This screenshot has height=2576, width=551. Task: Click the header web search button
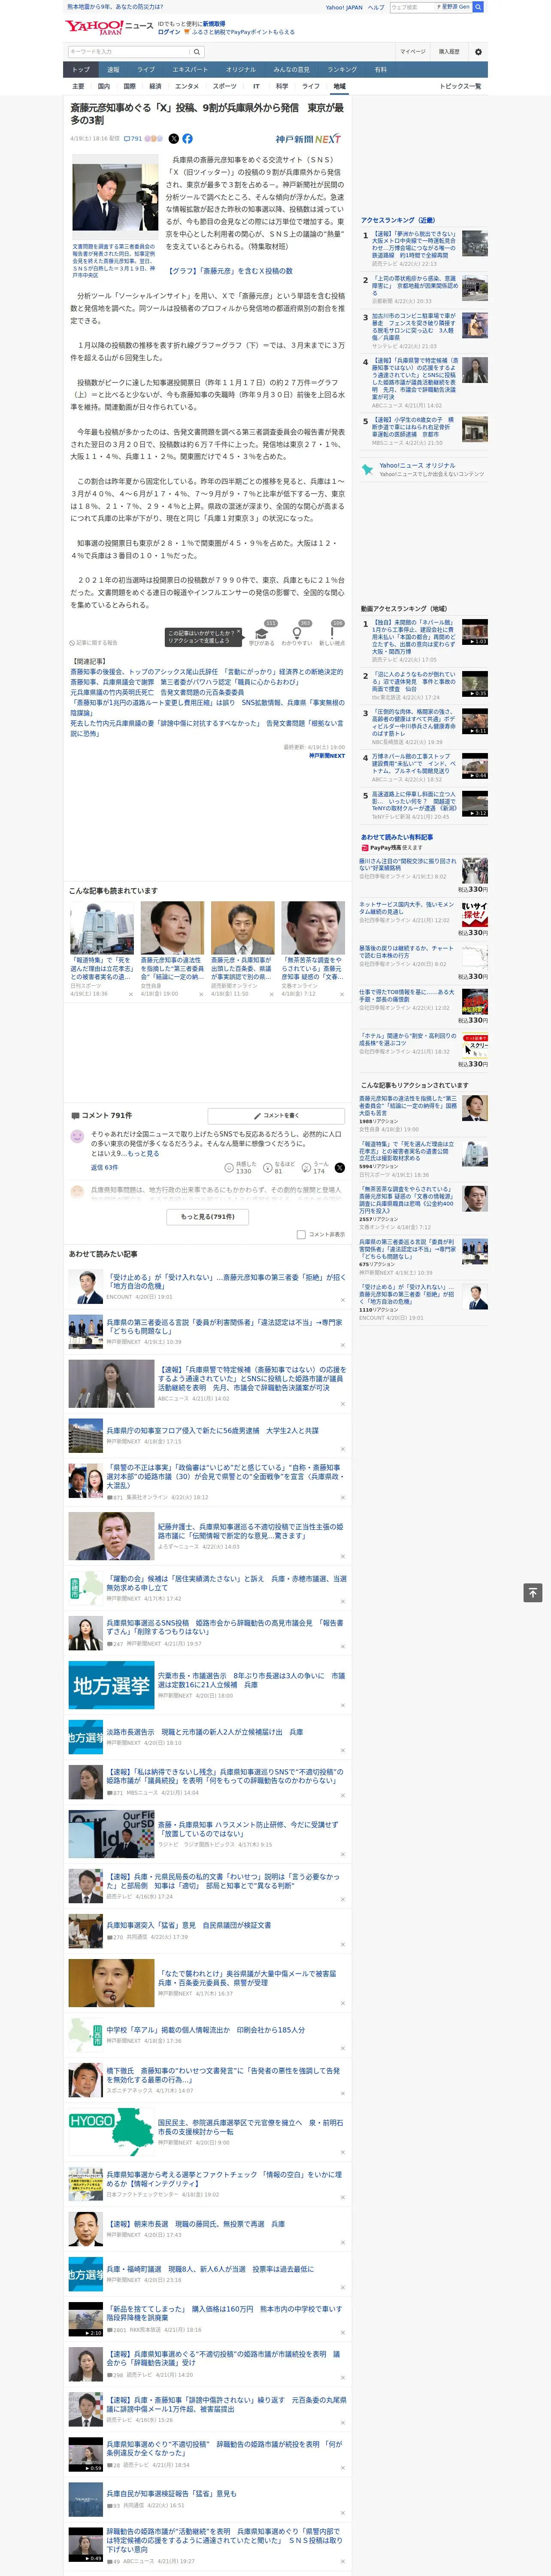pyautogui.click(x=478, y=7)
